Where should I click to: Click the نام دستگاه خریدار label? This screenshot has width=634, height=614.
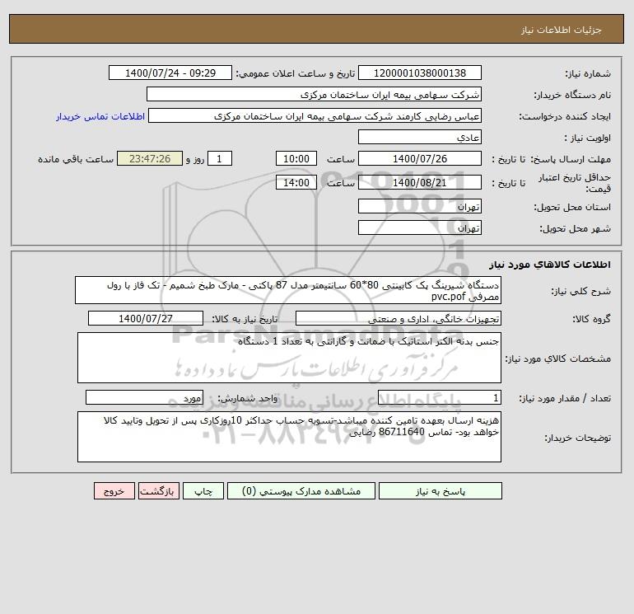point(572,95)
